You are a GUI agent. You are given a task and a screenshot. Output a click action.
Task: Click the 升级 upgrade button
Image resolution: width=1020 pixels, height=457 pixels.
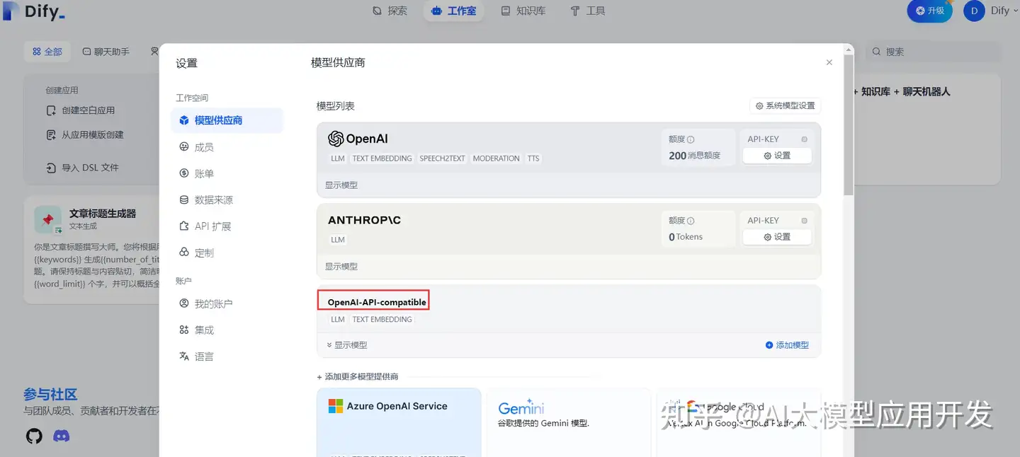click(x=929, y=11)
